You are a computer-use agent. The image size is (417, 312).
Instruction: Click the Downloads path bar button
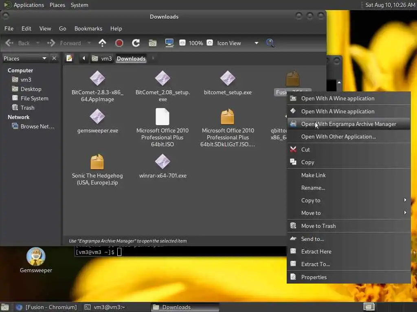tap(131, 58)
